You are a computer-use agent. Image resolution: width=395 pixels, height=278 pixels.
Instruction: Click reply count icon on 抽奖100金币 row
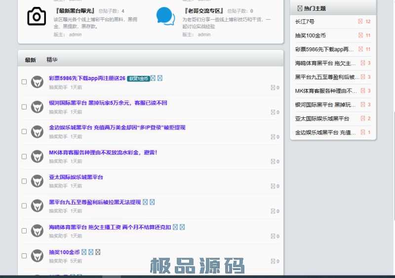273,261
